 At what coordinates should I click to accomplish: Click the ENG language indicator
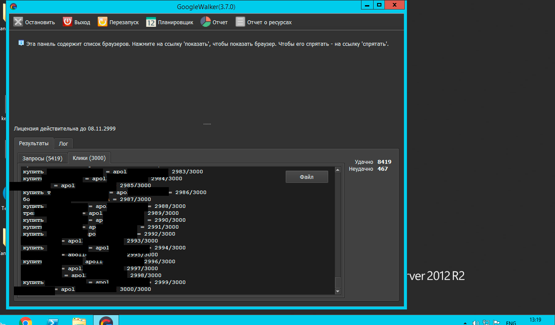tap(511, 323)
